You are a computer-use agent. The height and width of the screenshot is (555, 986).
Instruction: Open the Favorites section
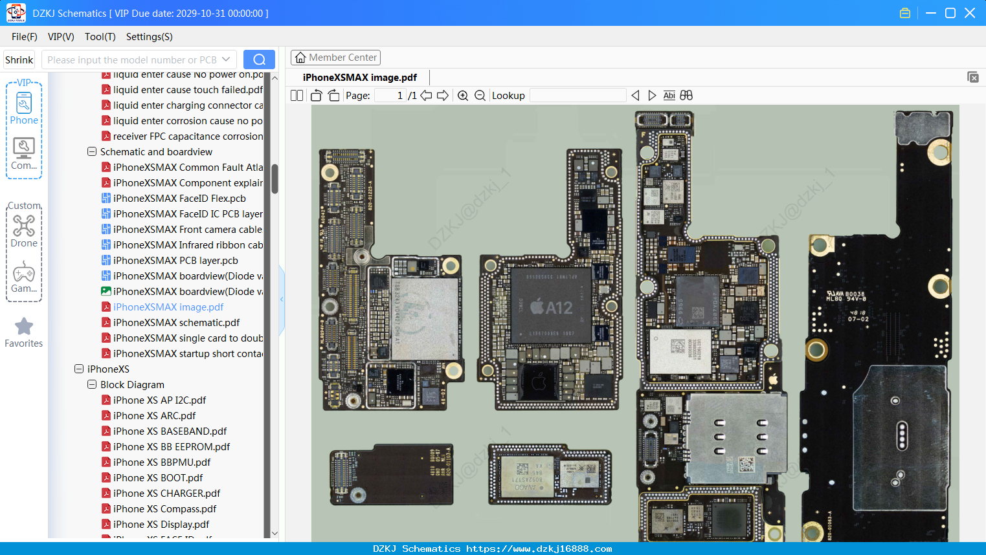click(x=24, y=332)
